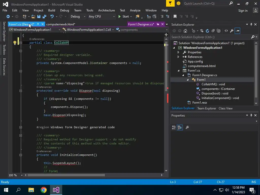Toggle Preview Selected Items button
The width and height of the screenshot is (260, 195).
(x=237, y=31)
